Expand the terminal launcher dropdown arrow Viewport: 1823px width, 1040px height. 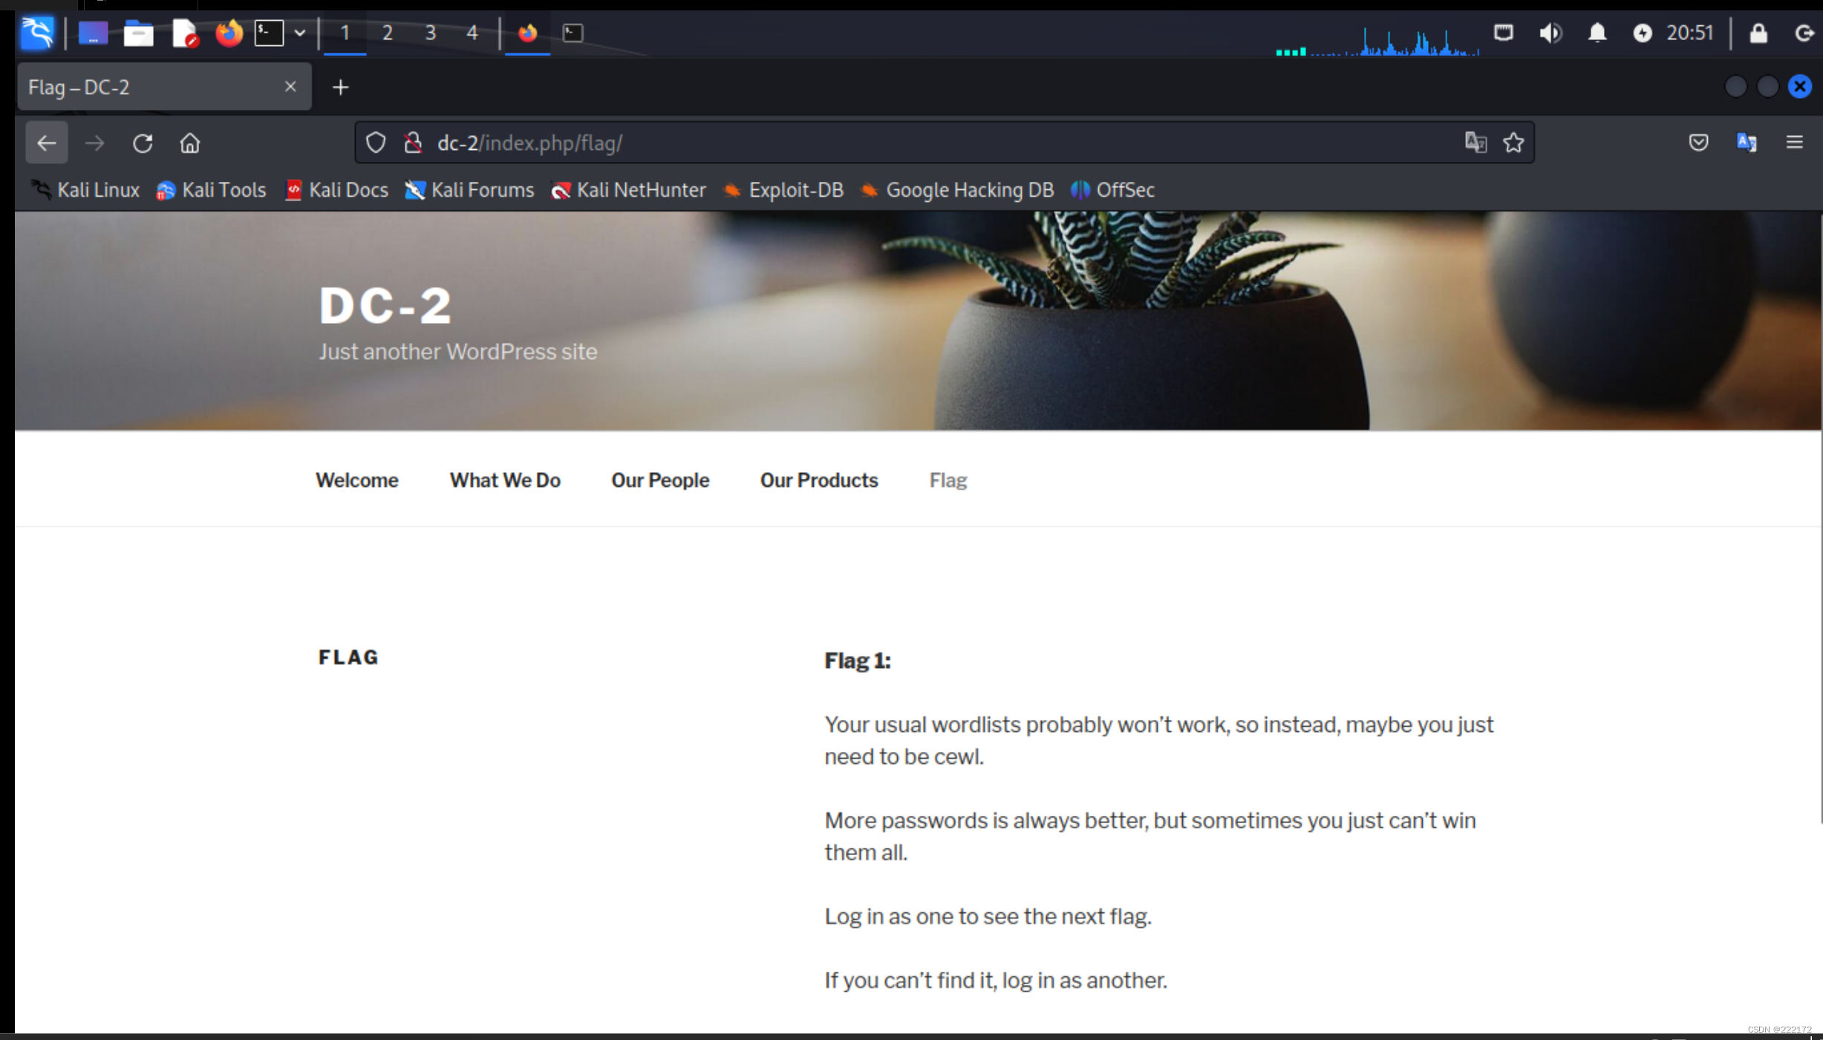300,33
